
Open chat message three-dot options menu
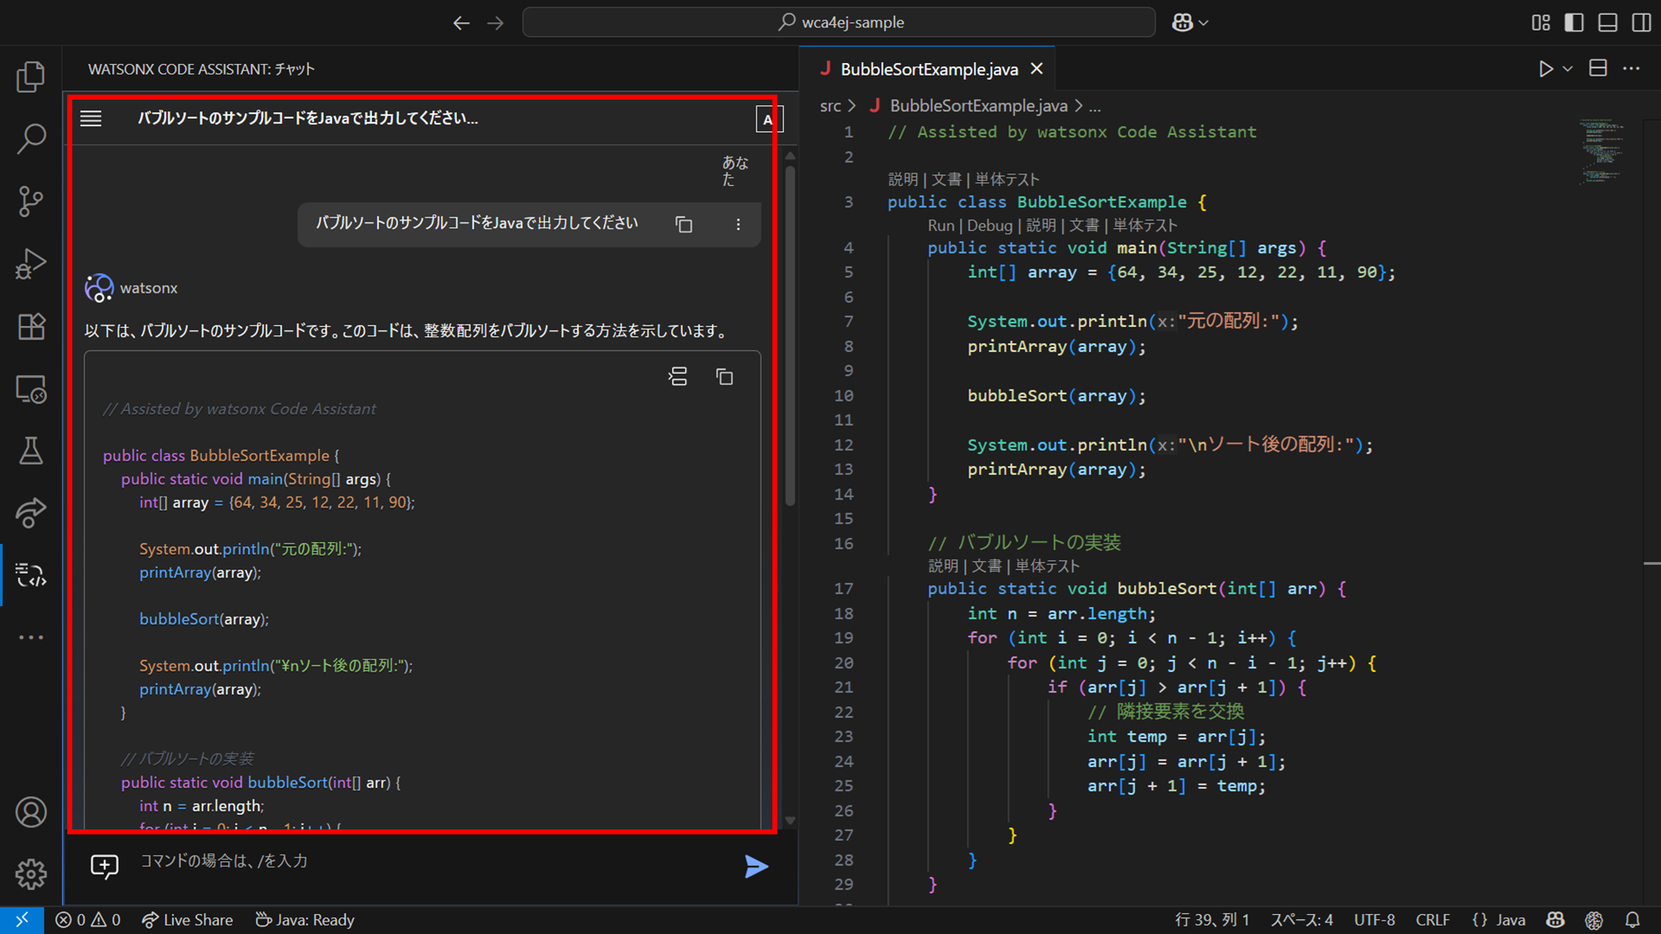point(737,224)
